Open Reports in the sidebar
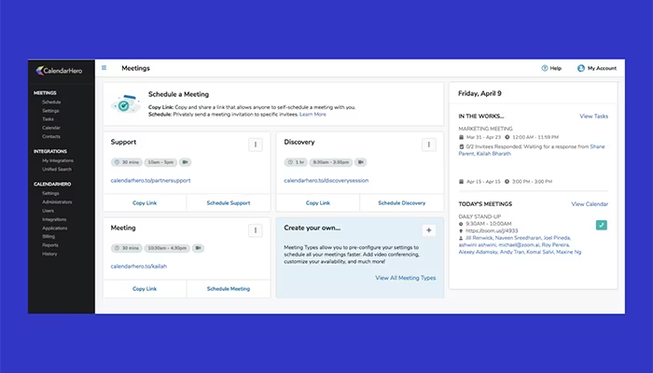Screen dimensions: 653x373 pyautogui.click(x=50, y=245)
